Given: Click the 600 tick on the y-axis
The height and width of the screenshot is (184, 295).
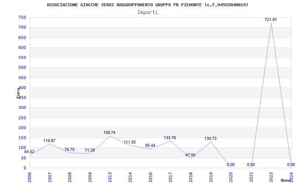Looking at the screenshot, I should [x=22, y=47].
